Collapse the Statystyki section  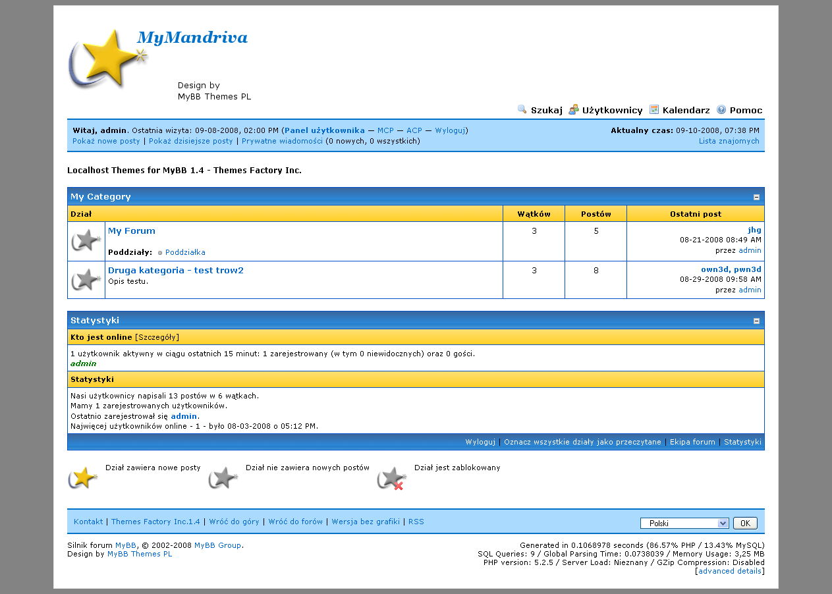[756, 321]
